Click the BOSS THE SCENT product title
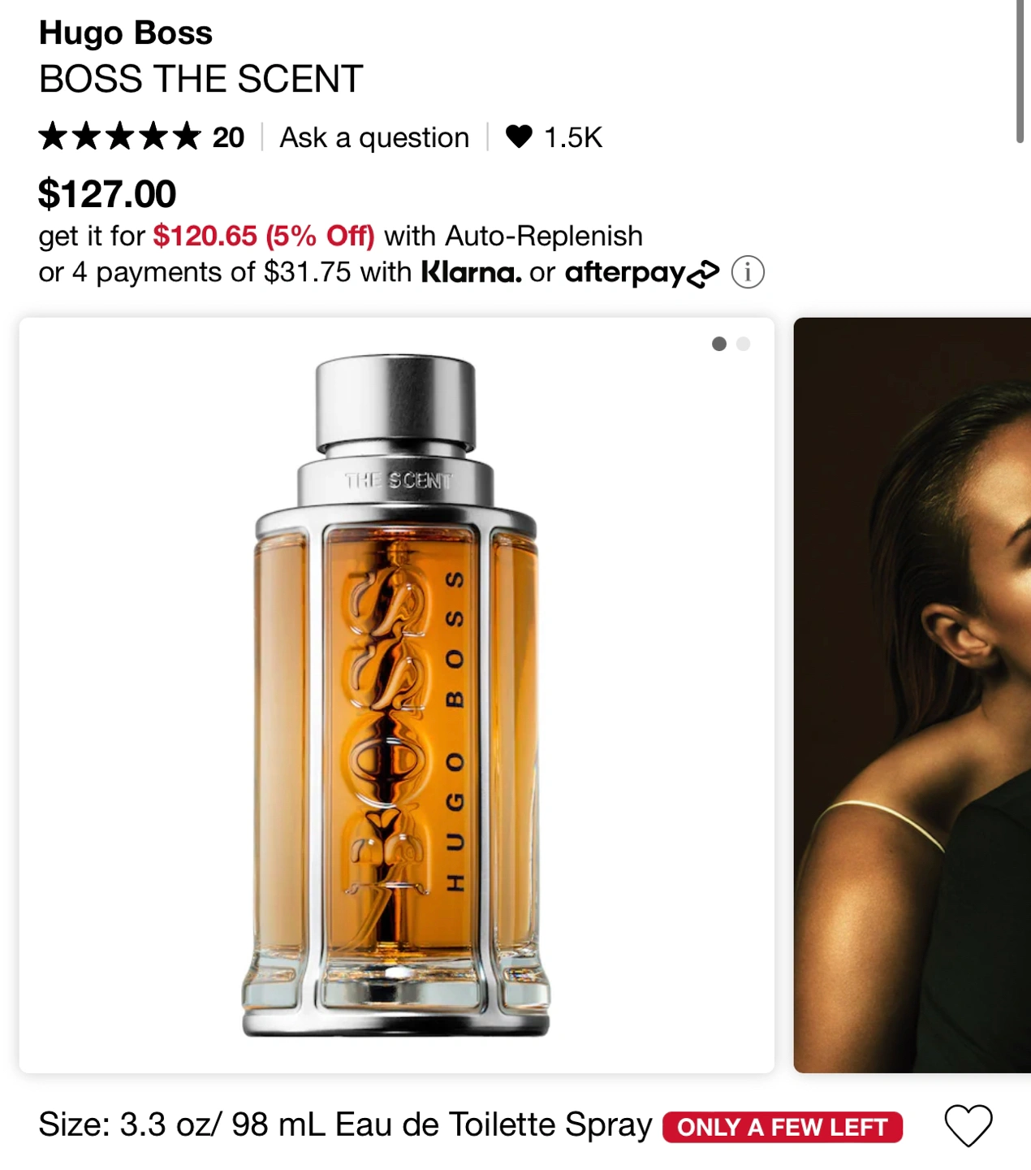 tap(201, 80)
